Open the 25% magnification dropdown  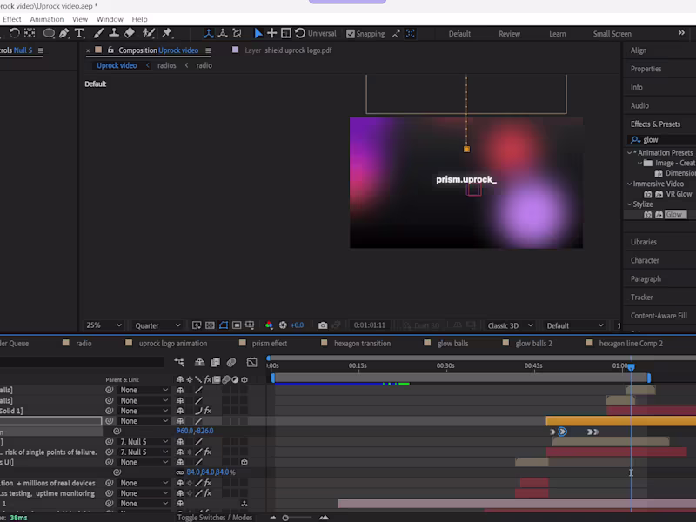point(104,325)
